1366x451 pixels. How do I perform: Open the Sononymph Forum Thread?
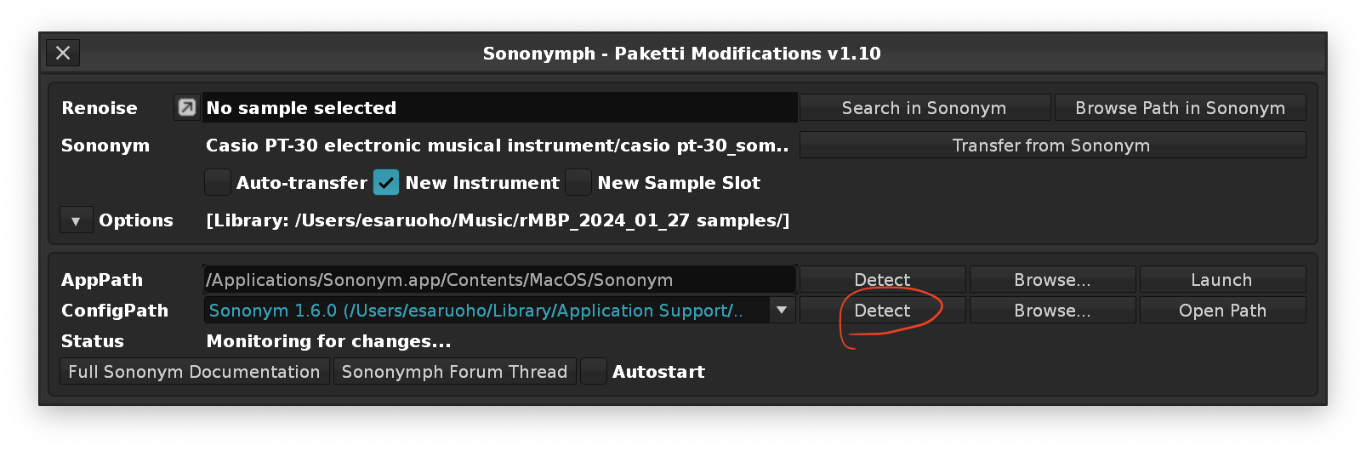(x=454, y=371)
